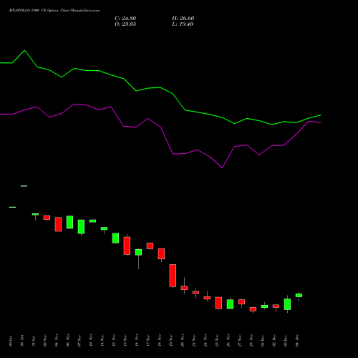Click the red candle for 25 Nov
The image size is (358, 358).
point(218,303)
